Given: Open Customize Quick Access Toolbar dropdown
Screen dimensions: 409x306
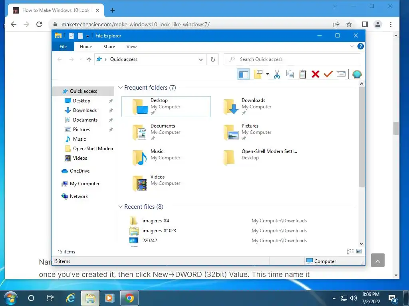Looking at the screenshot, I should point(87,36).
